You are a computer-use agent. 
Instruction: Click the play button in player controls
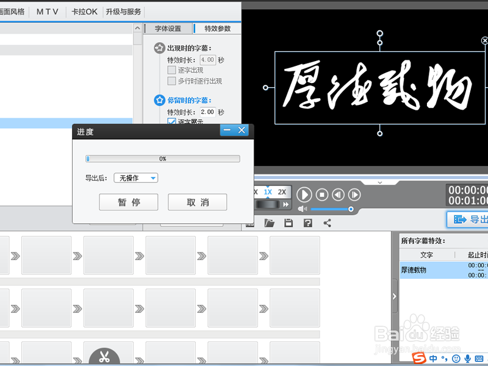[304, 195]
